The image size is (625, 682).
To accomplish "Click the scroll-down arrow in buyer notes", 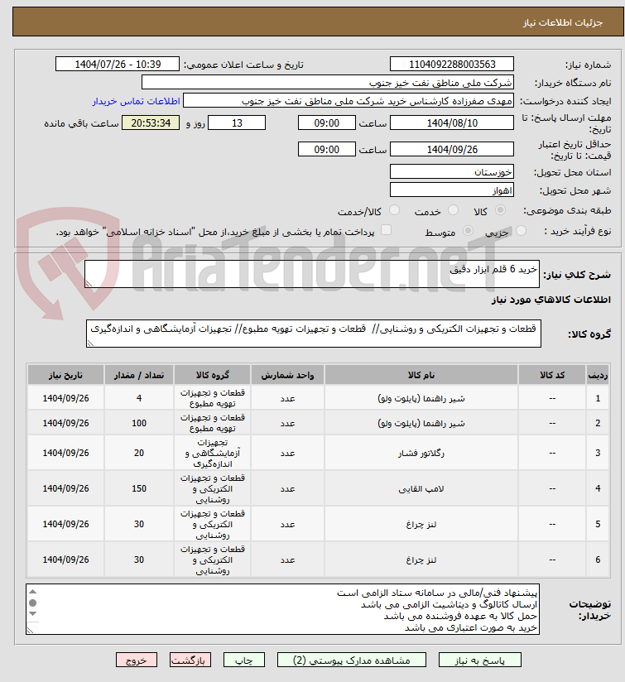I will click(32, 613).
